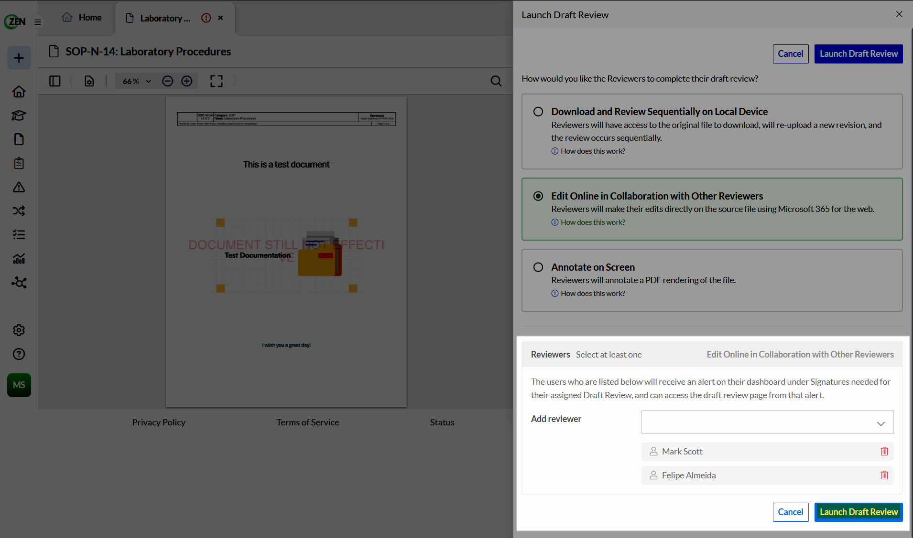Image resolution: width=913 pixels, height=538 pixels.
Task: Select Annotate on Screen radio option
Action: pyautogui.click(x=538, y=267)
